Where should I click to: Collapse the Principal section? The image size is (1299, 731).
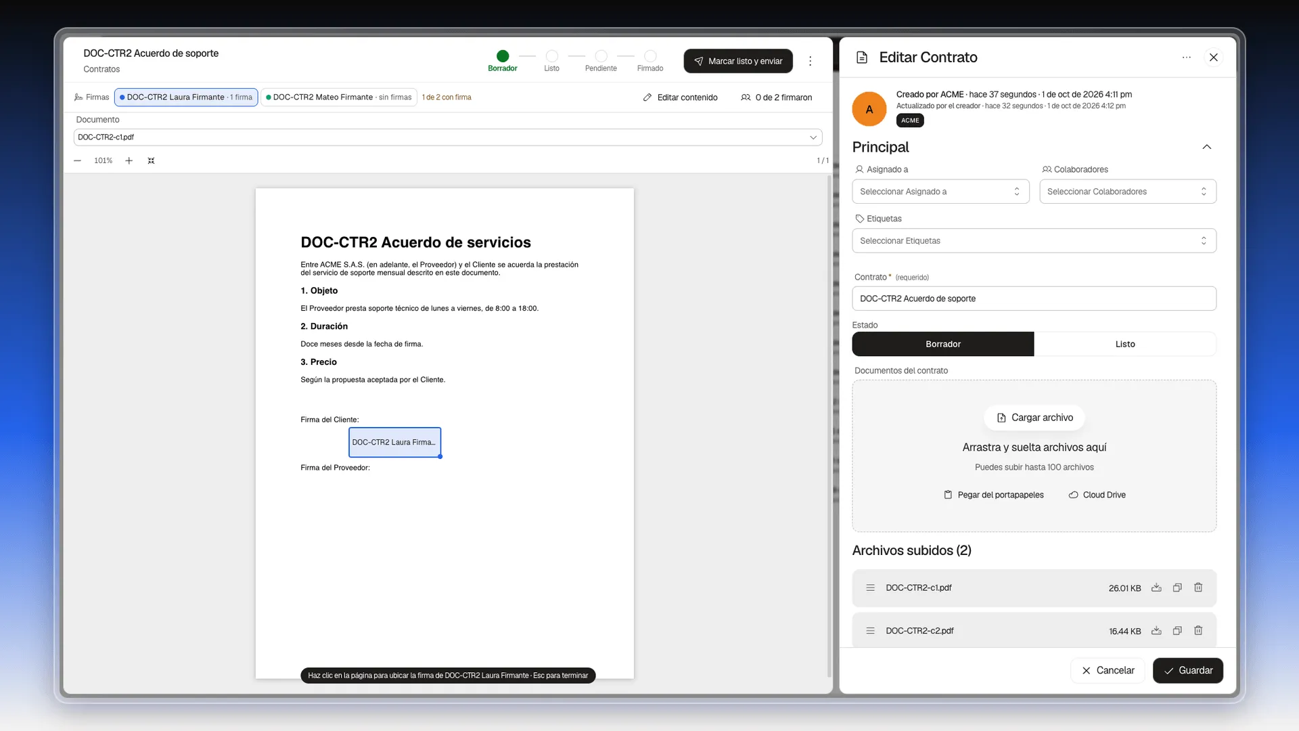[x=1207, y=147]
